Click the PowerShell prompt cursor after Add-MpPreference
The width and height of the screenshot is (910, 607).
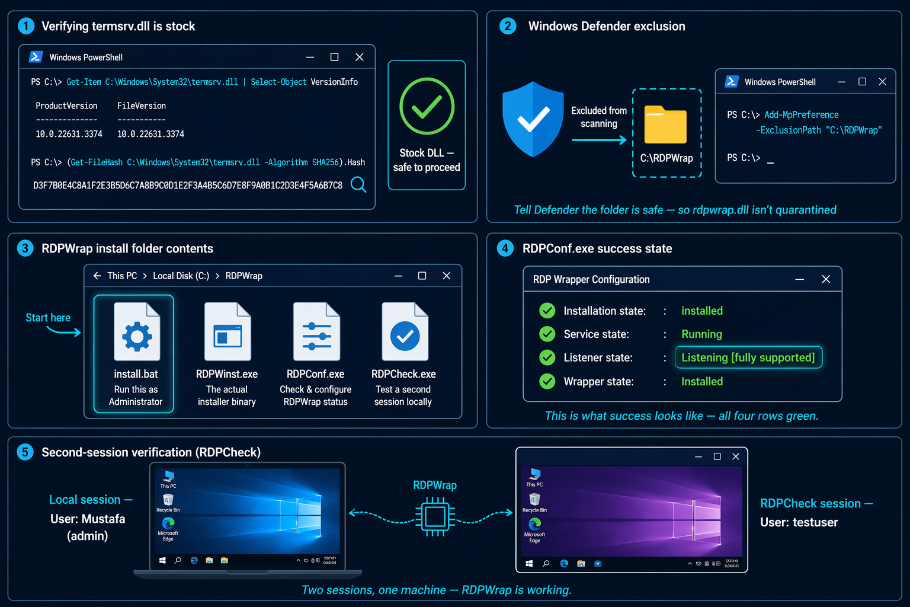tap(770, 161)
